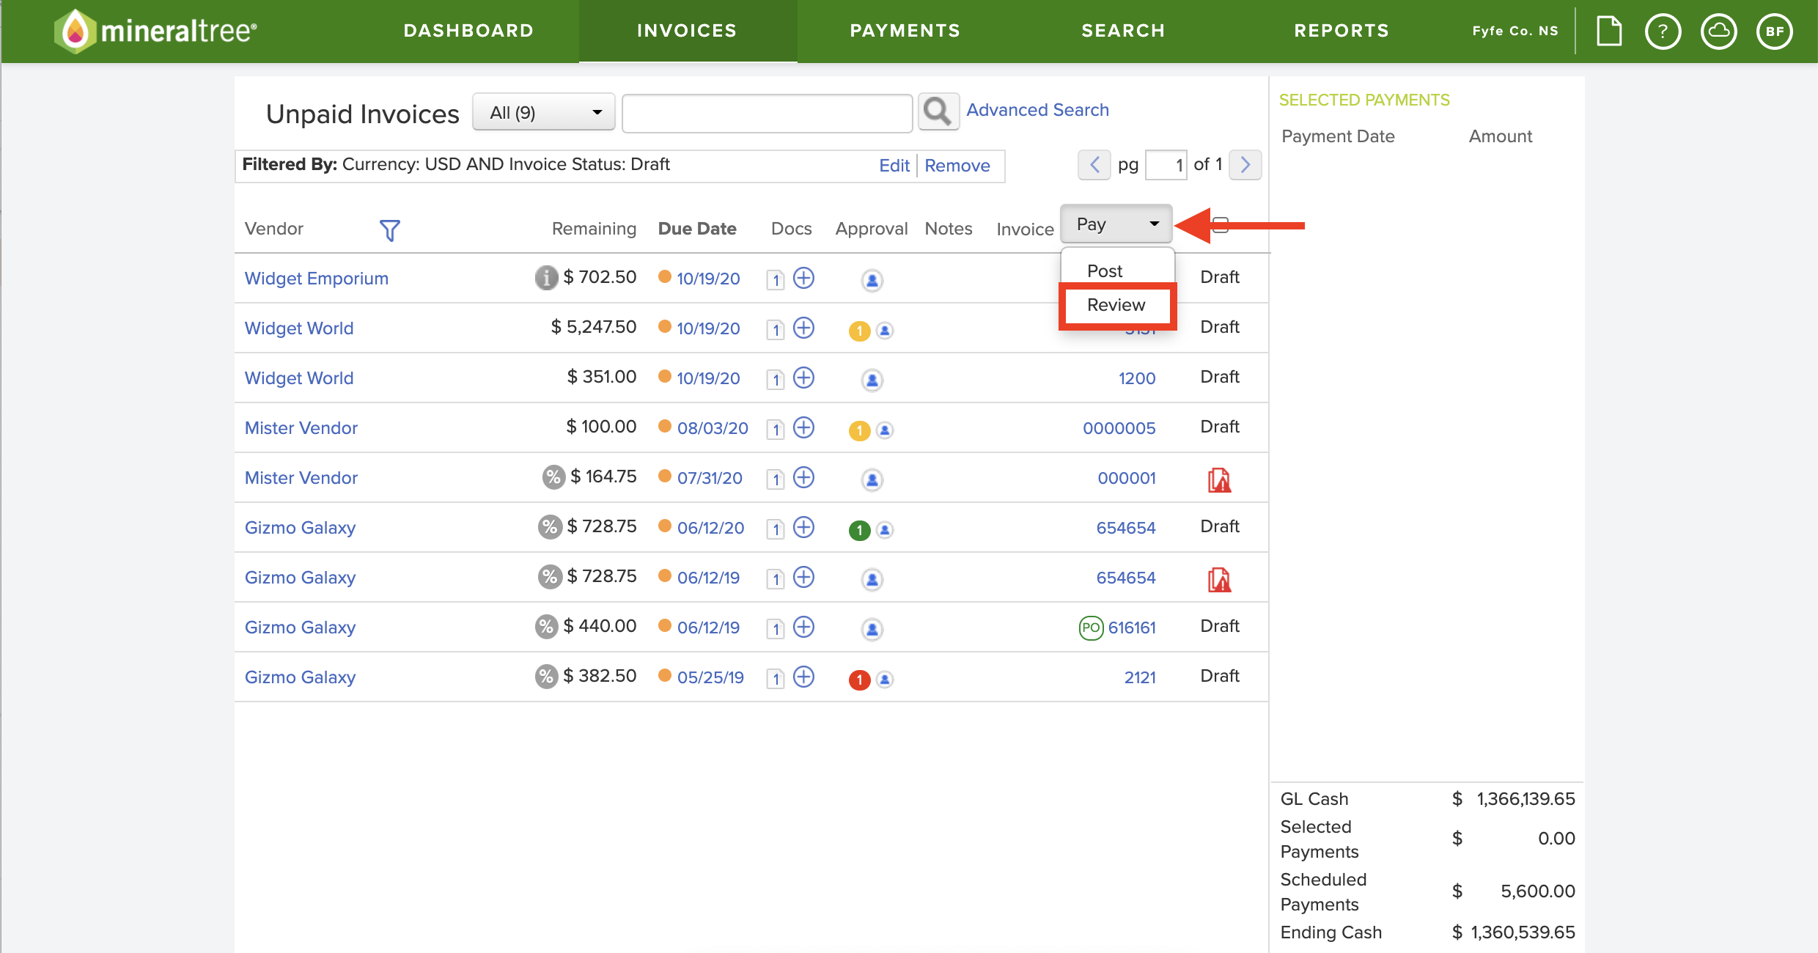Add document to Widget Emporium invoice
1818x953 pixels.
point(804,278)
